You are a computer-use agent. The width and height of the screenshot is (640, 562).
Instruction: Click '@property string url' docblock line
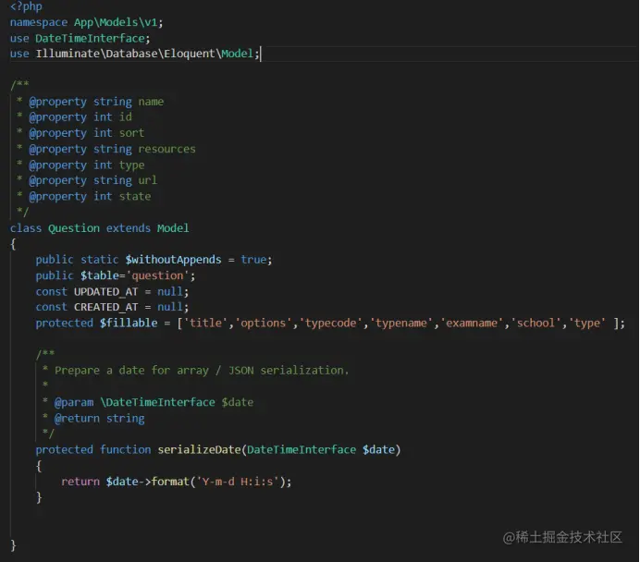pos(93,180)
